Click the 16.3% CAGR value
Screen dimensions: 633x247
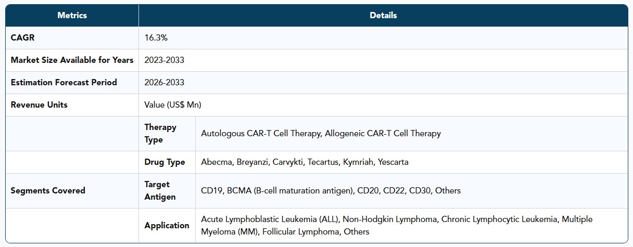pos(156,38)
